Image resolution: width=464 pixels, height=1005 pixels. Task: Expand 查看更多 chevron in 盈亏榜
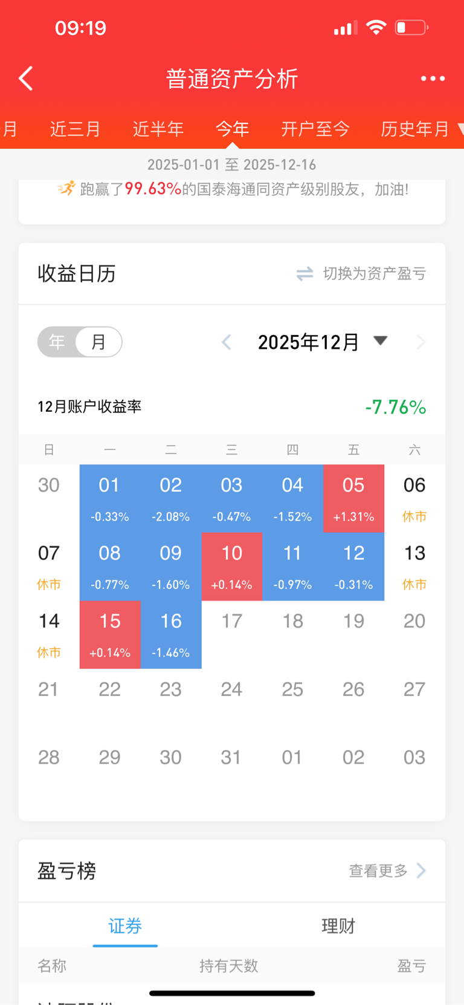(x=422, y=871)
